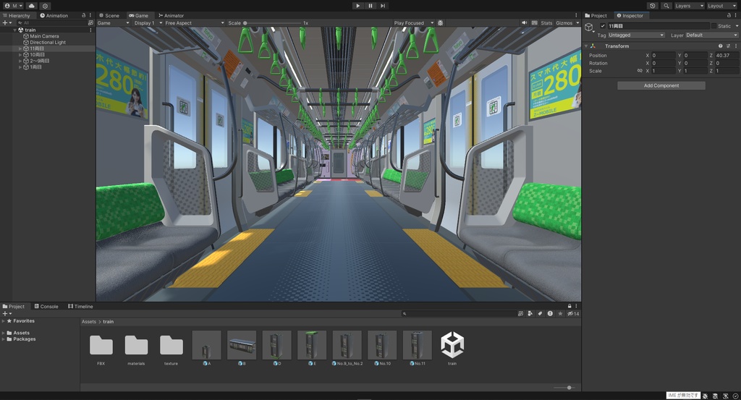
Task: Open the Layers dropdown
Action: pos(689,6)
